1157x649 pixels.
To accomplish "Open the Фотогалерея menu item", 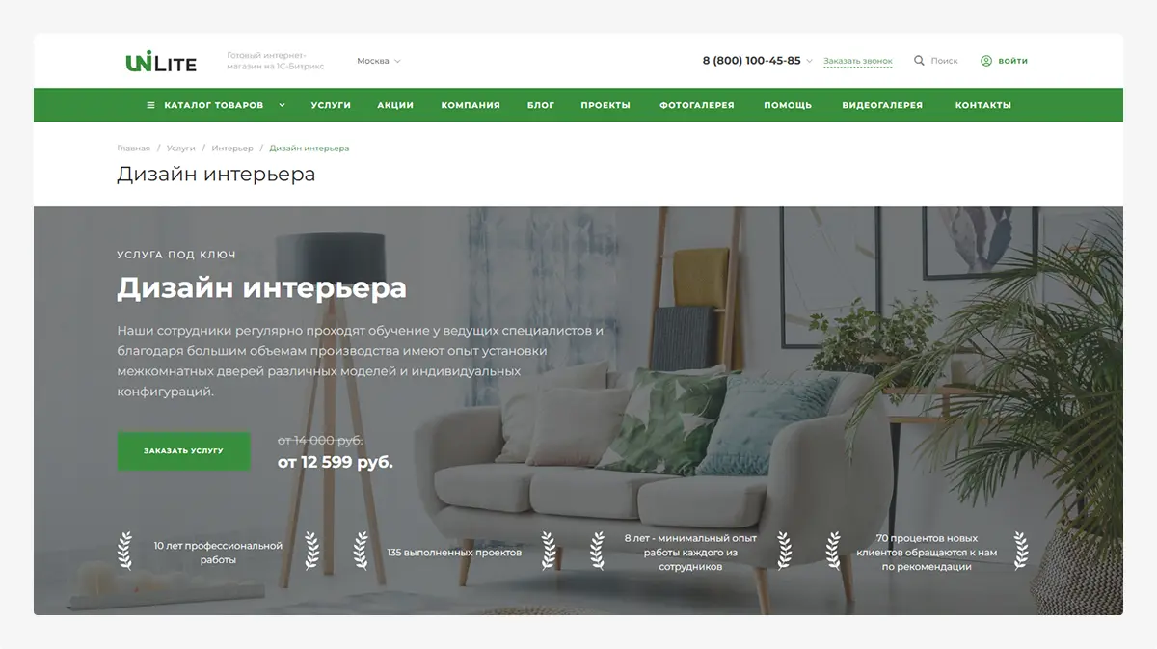I will (697, 105).
